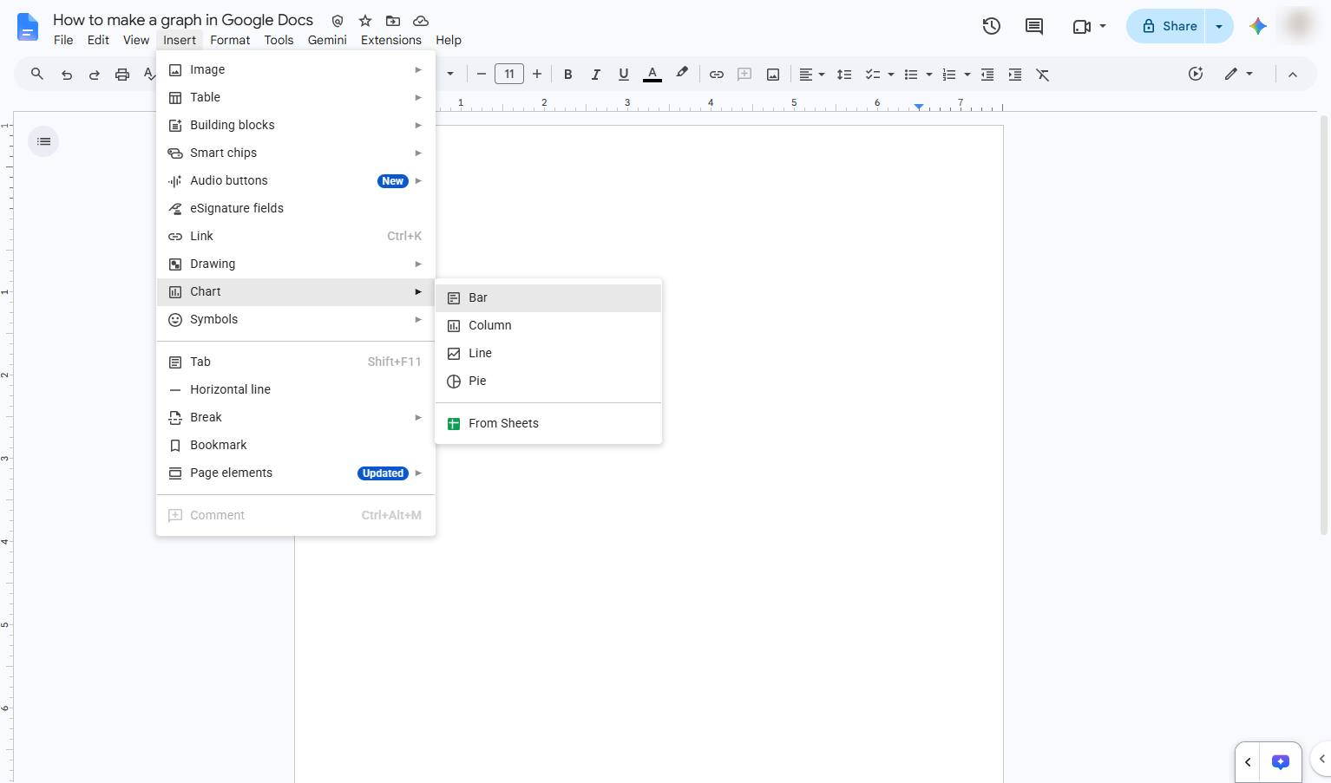The width and height of the screenshot is (1331, 783).
Task: Insert chart From Sheets
Action: [548, 423]
